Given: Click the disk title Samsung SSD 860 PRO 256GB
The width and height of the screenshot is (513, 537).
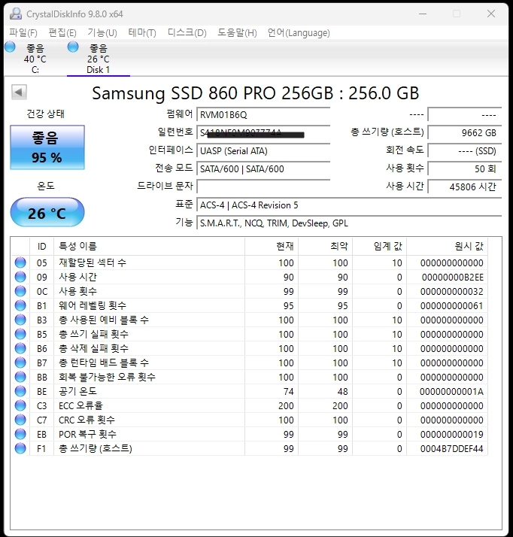Looking at the screenshot, I should click(256, 93).
